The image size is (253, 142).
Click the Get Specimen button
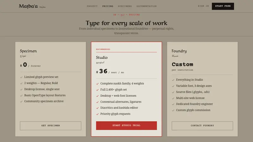click(x=51, y=126)
